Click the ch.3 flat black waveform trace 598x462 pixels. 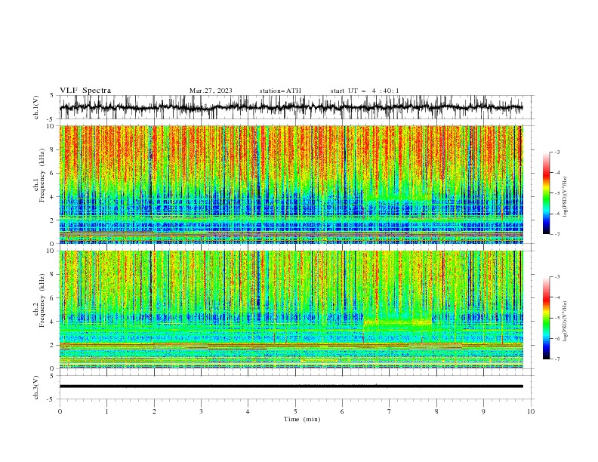[x=291, y=387]
